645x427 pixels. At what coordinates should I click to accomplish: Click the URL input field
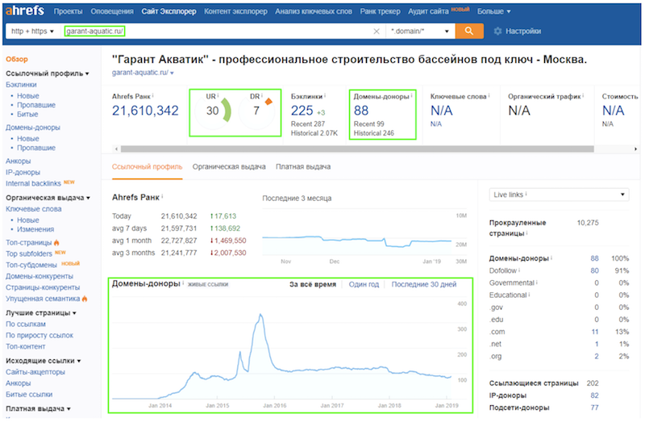click(216, 31)
